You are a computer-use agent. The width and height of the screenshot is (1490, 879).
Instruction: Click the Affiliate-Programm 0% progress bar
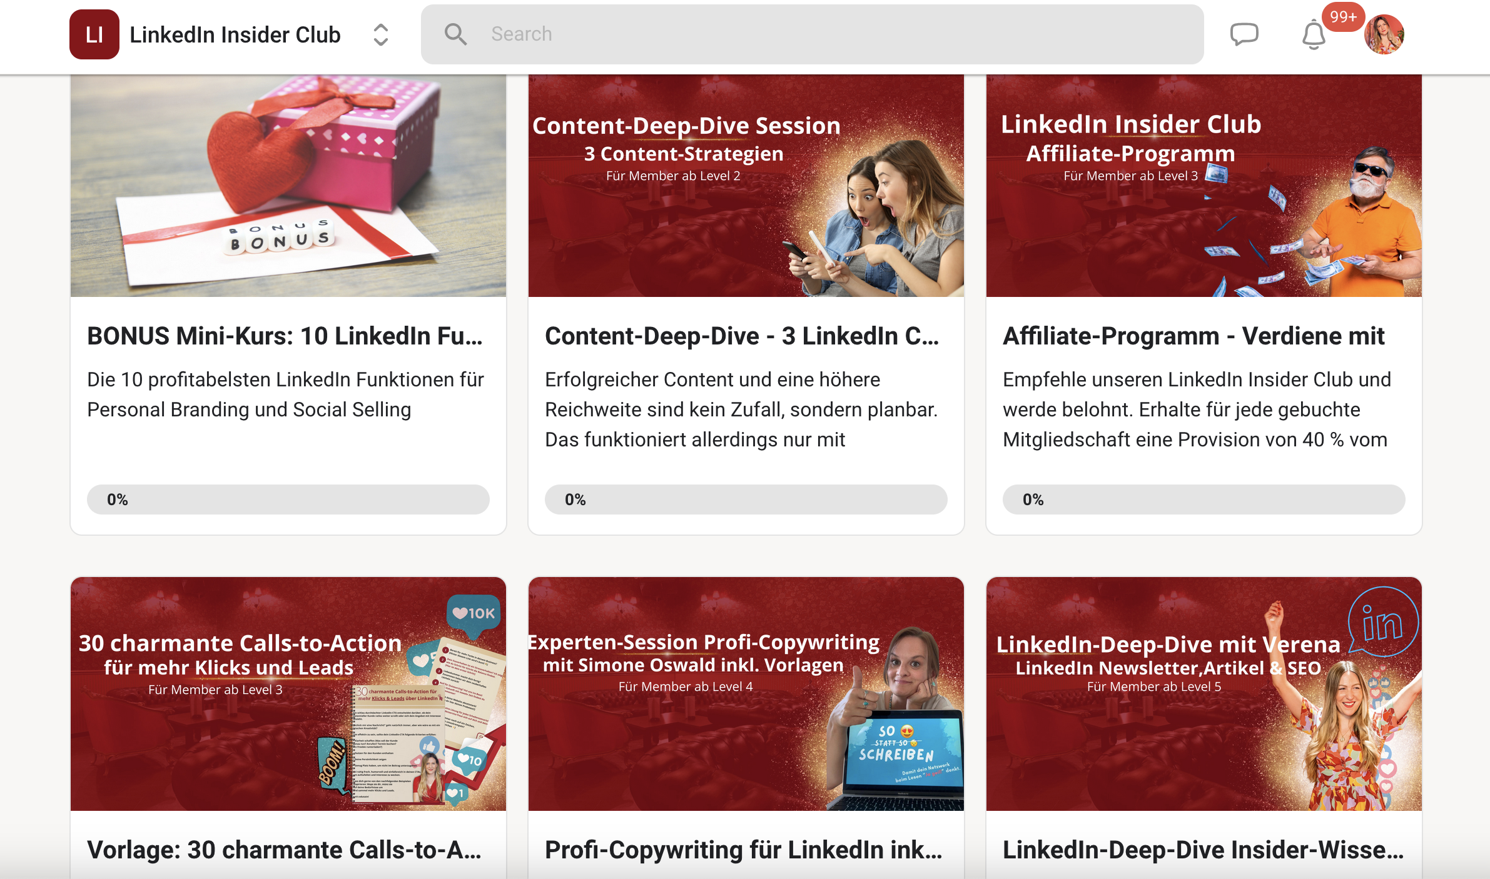tap(1204, 500)
